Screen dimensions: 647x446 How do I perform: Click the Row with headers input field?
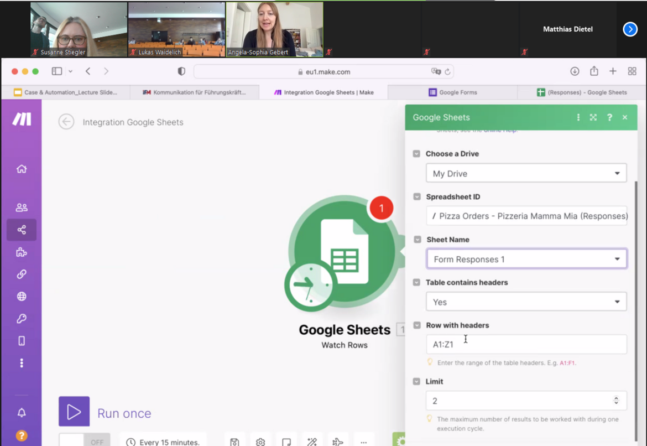pyautogui.click(x=526, y=344)
